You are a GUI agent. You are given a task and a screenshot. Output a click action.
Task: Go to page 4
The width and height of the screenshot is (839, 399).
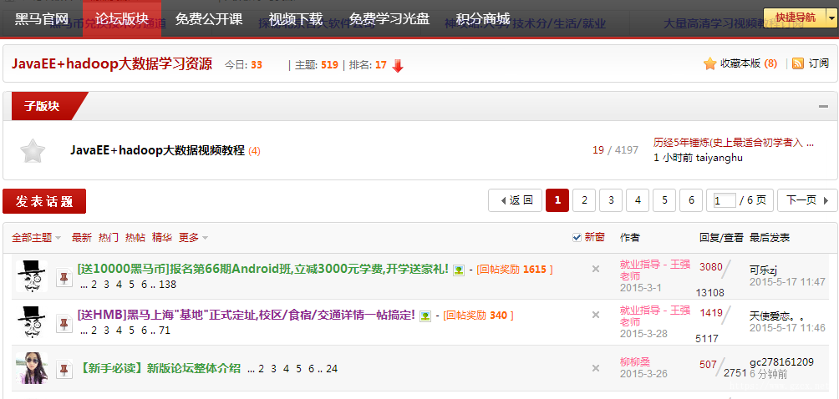click(x=638, y=200)
